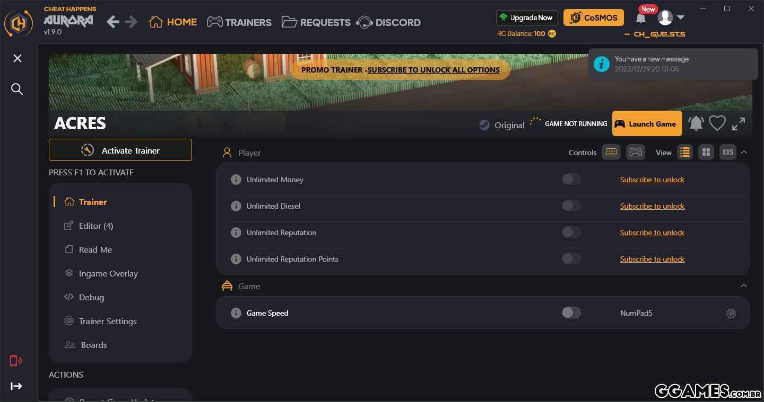Screen dimensions: 764x402
Task: Click the Launch Game button
Action: [x=647, y=124]
